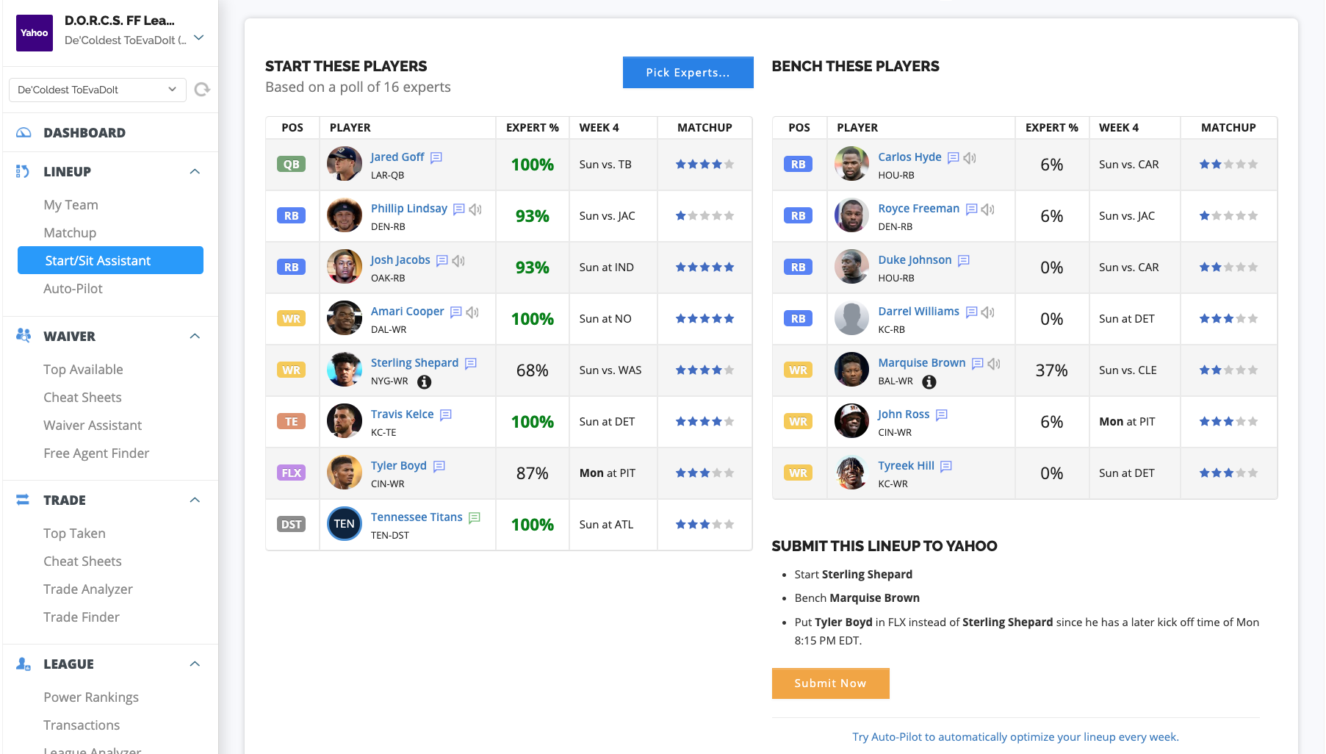This screenshot has width=1326, height=754.
Task: Click Josh Jacobs' player photo
Action: 345,267
